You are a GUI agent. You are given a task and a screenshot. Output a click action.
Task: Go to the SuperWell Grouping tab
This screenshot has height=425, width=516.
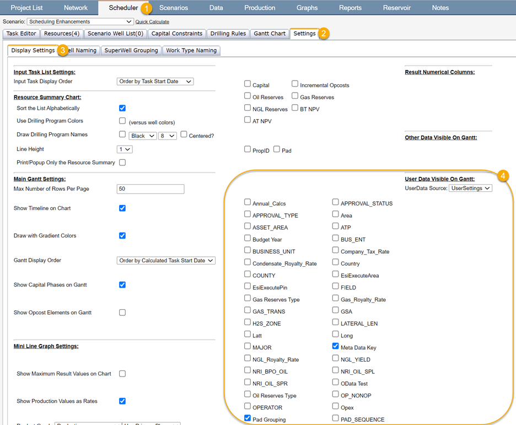131,50
